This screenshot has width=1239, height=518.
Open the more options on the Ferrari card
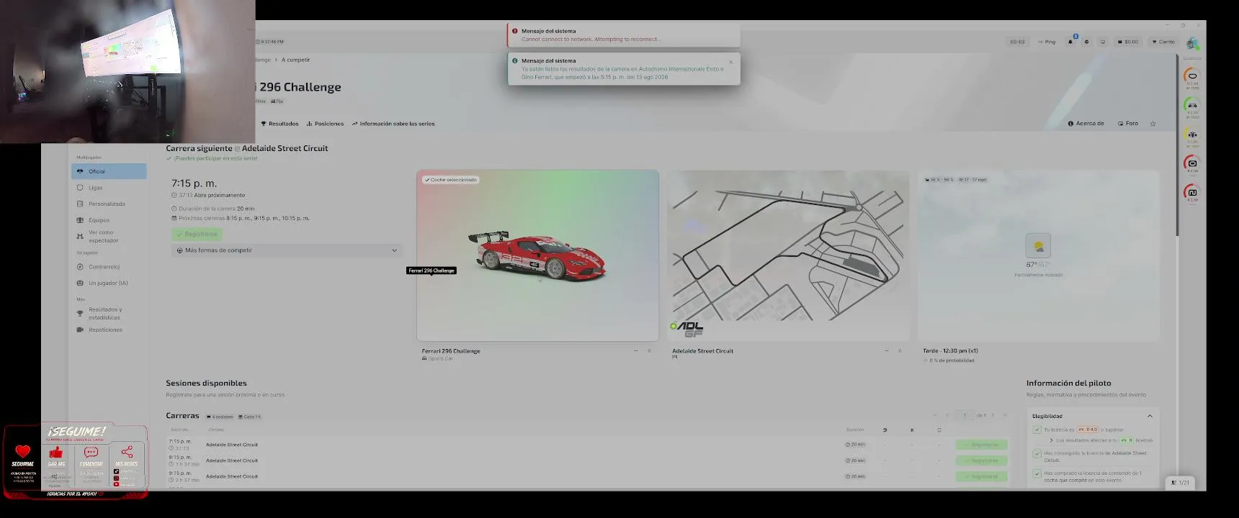pos(635,351)
